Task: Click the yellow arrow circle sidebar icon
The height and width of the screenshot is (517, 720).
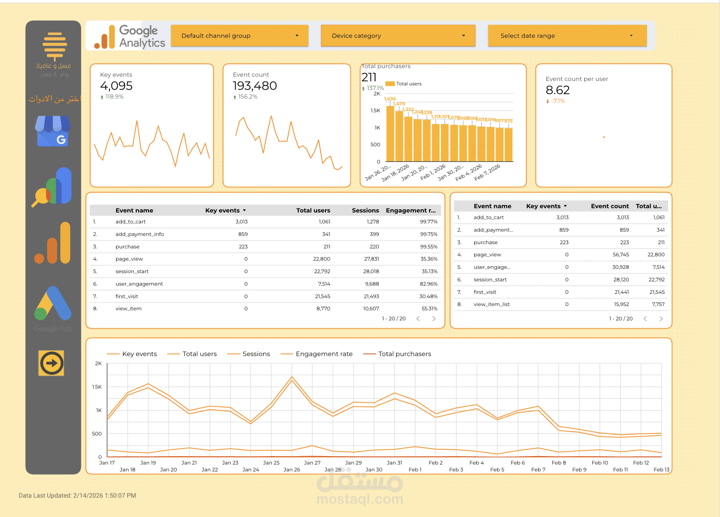Action: click(51, 363)
